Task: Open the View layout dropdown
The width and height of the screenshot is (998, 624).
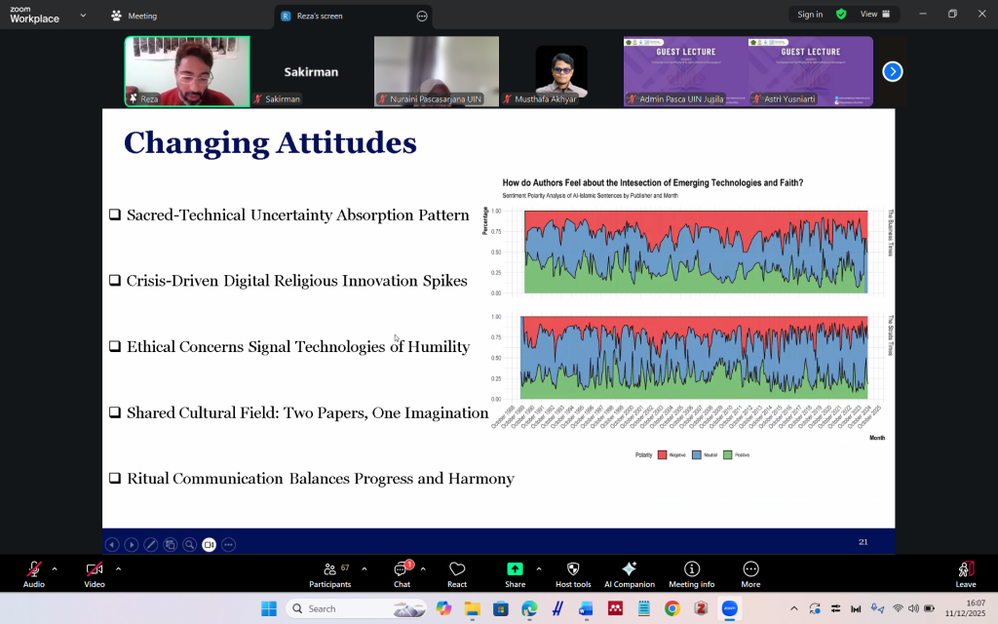Action: tap(873, 15)
